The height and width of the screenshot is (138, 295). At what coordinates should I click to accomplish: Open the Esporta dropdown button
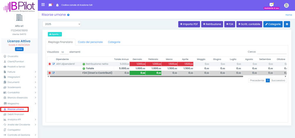click(x=55, y=34)
